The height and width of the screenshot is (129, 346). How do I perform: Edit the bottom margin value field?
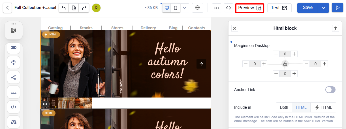point(285,74)
